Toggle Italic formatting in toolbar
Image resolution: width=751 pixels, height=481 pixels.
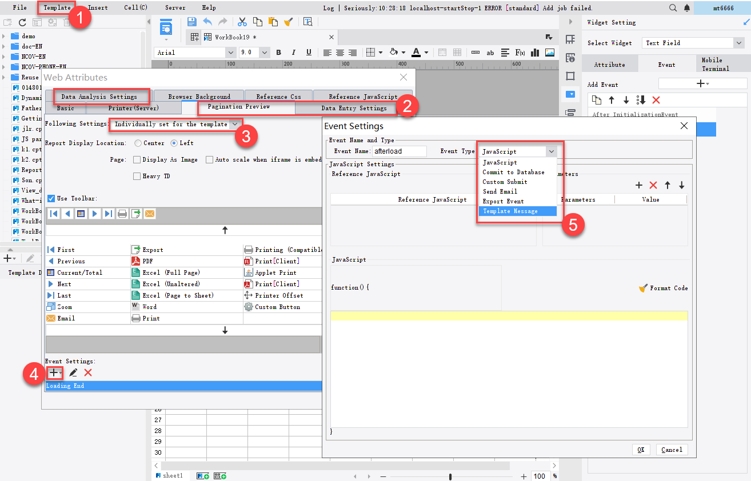(294, 53)
